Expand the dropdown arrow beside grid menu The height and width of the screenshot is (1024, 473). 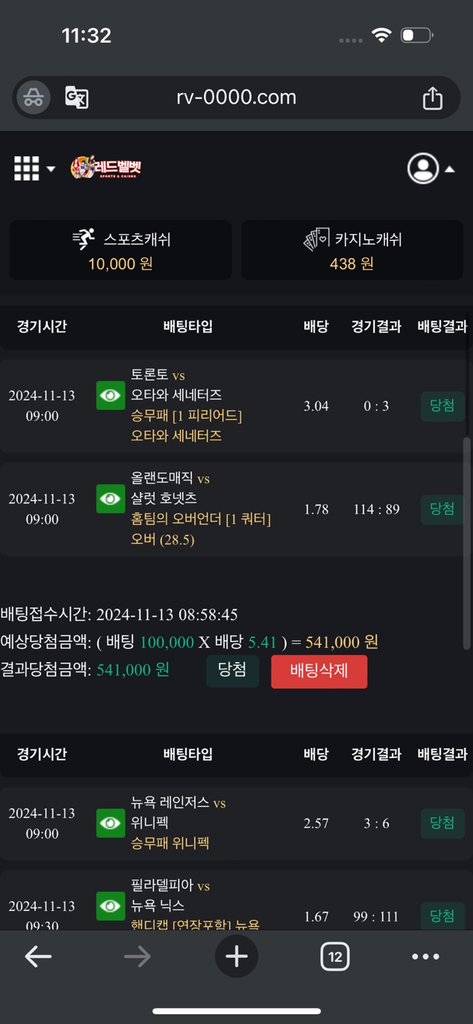tap(51, 169)
